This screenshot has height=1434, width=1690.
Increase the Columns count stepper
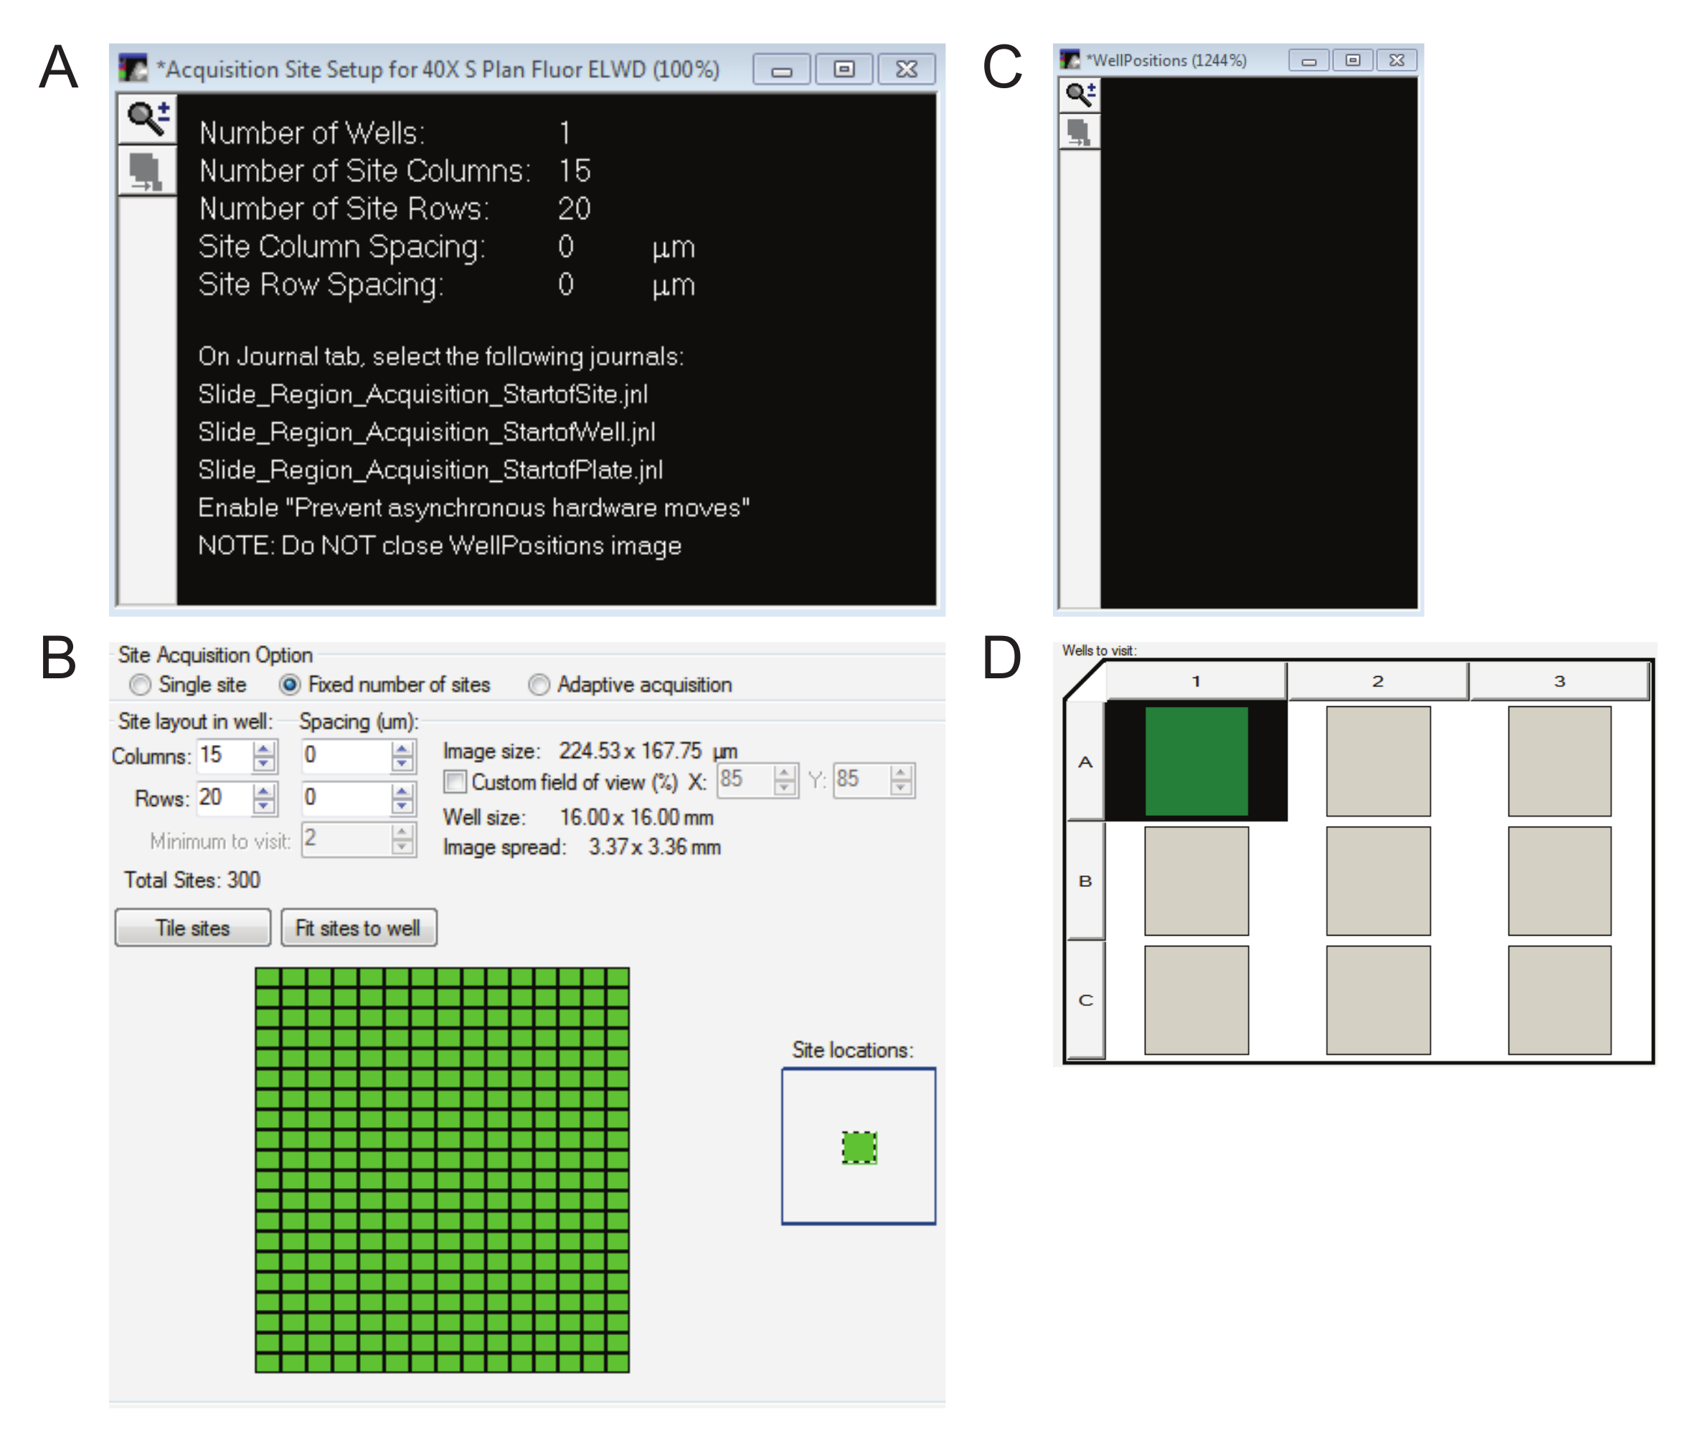[263, 748]
